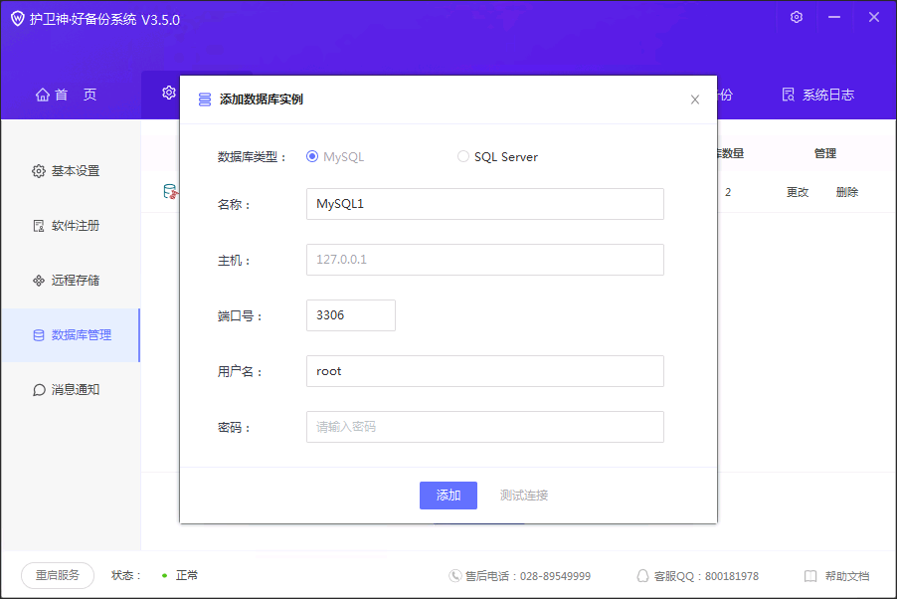Image resolution: width=897 pixels, height=599 pixels.
Task: Open 软件注册 in the sidebar
Action: pyautogui.click(x=71, y=226)
